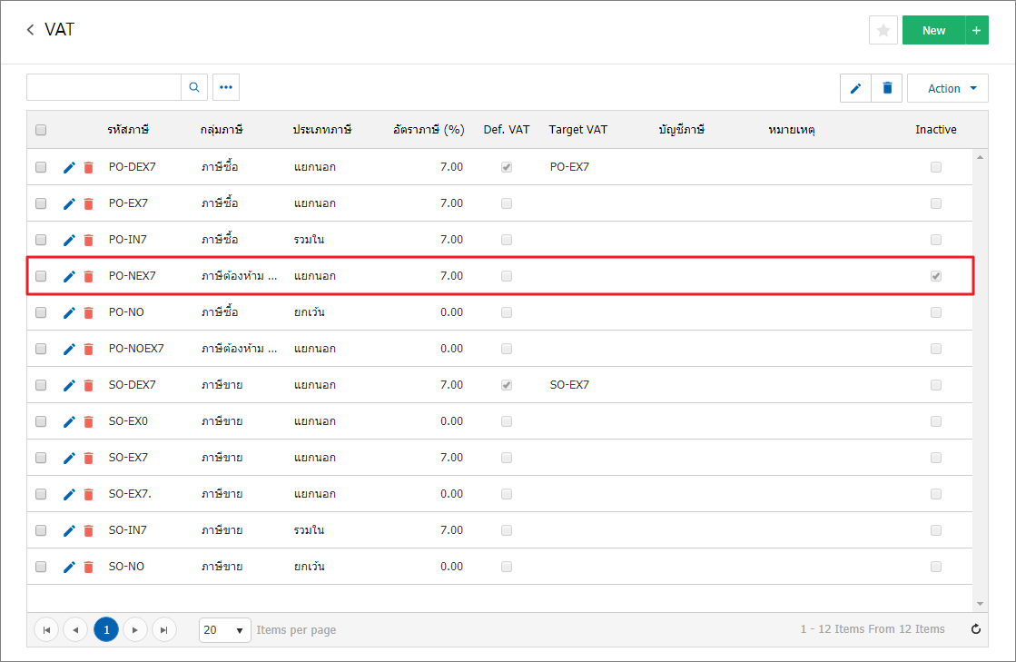
Task: Select page 1 in pagination
Action: (x=106, y=629)
